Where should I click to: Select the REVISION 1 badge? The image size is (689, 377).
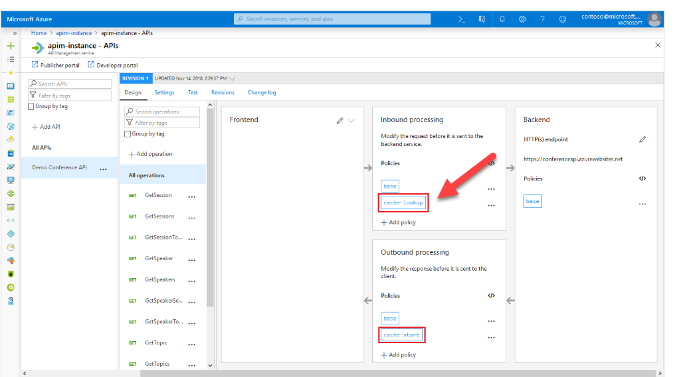(136, 78)
